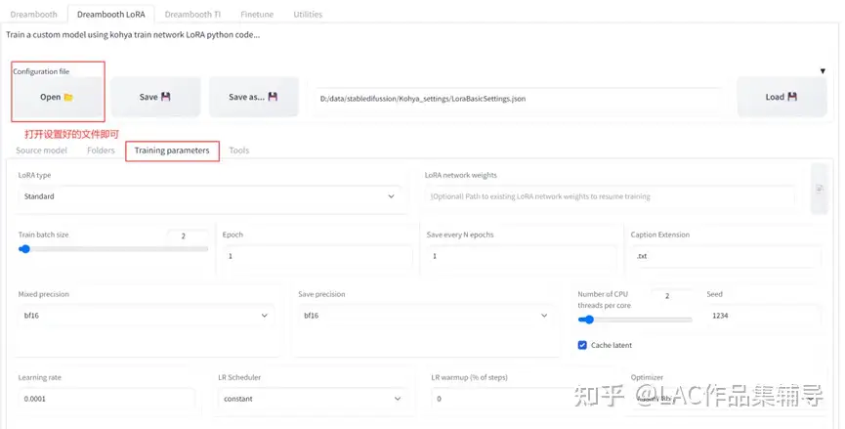Click the CPU threads per core number box

(671, 296)
